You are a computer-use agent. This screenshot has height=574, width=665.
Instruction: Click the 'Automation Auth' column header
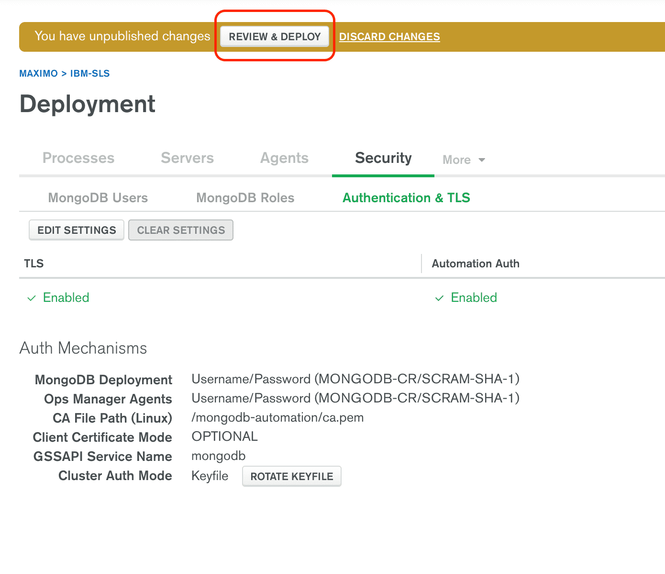coord(476,264)
